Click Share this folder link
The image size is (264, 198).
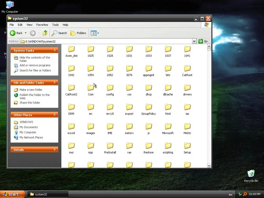(30, 103)
